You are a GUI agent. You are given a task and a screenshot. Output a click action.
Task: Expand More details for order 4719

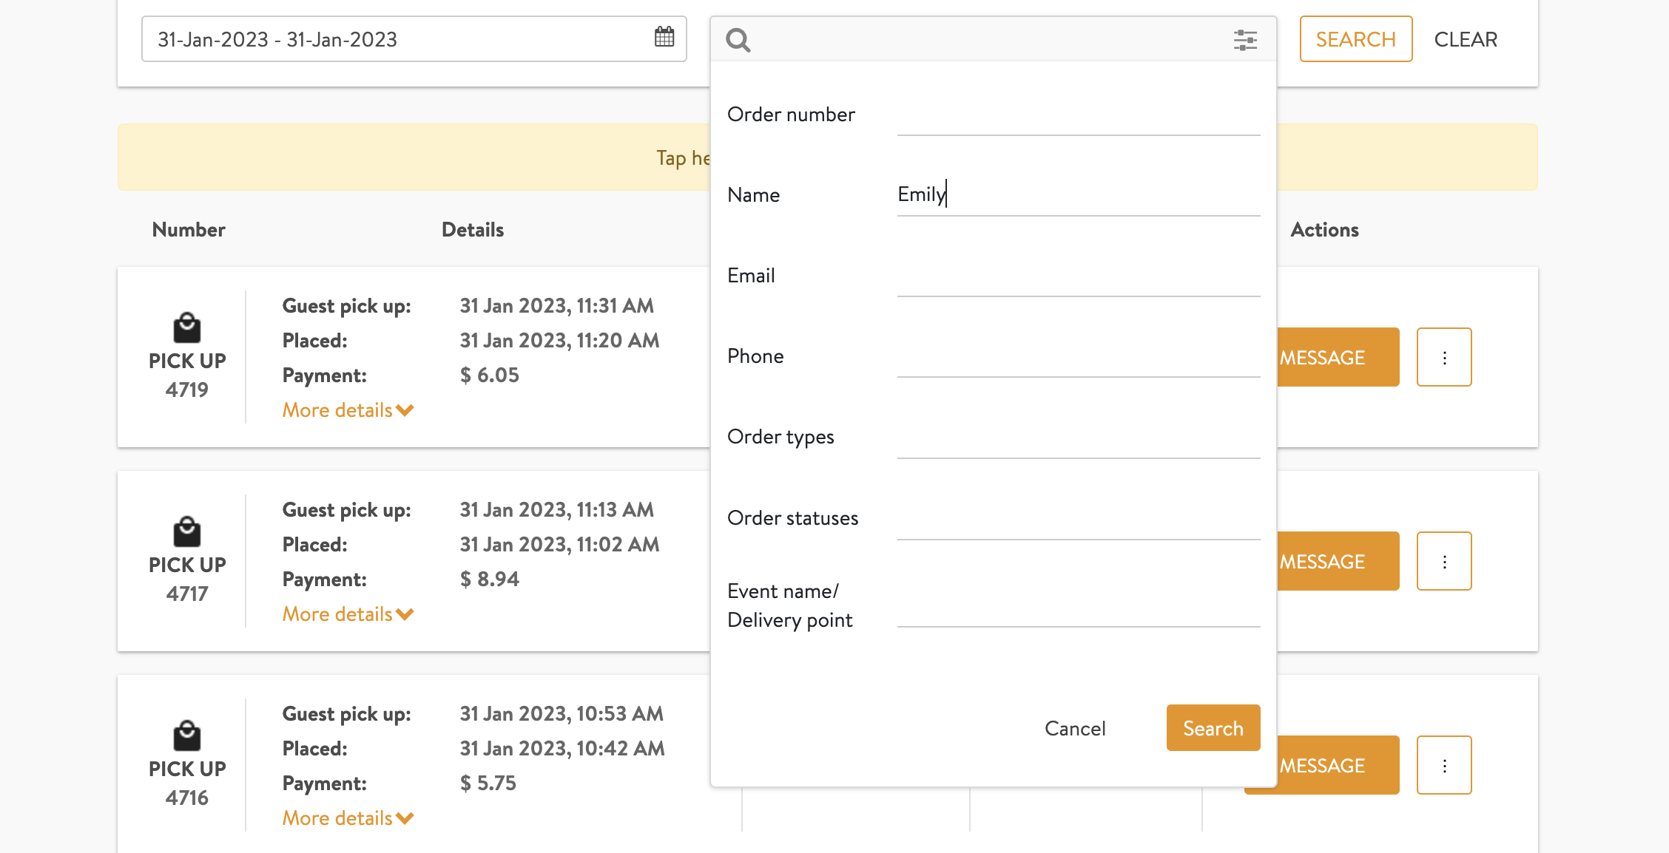point(348,410)
